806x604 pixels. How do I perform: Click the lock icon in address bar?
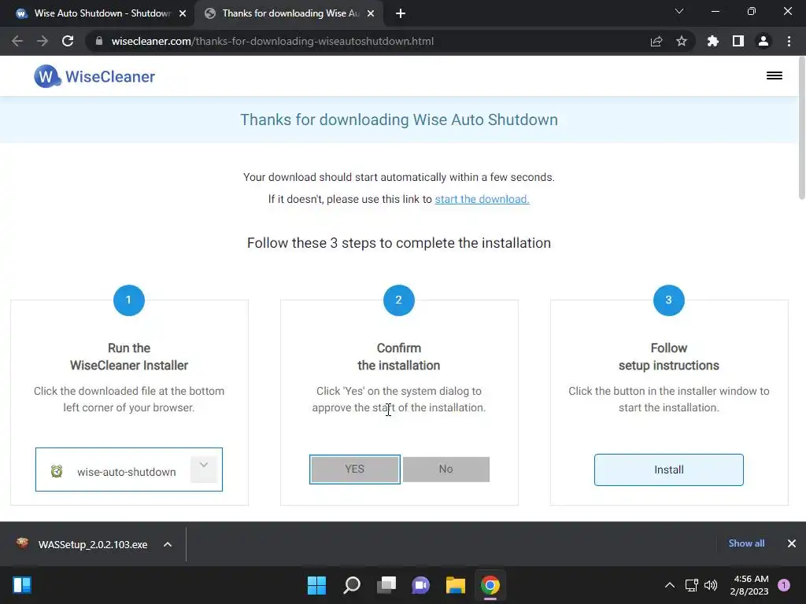click(99, 41)
